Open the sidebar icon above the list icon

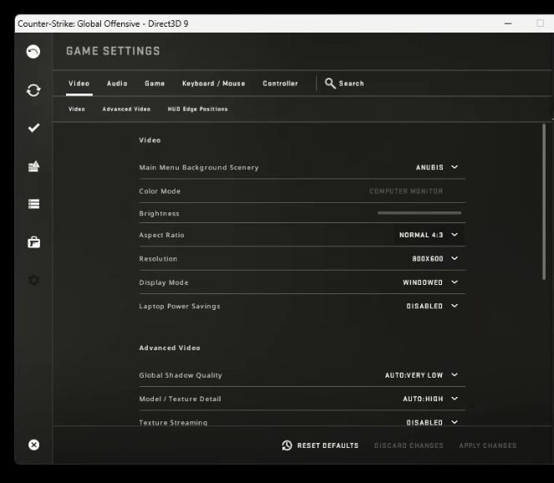click(x=34, y=166)
